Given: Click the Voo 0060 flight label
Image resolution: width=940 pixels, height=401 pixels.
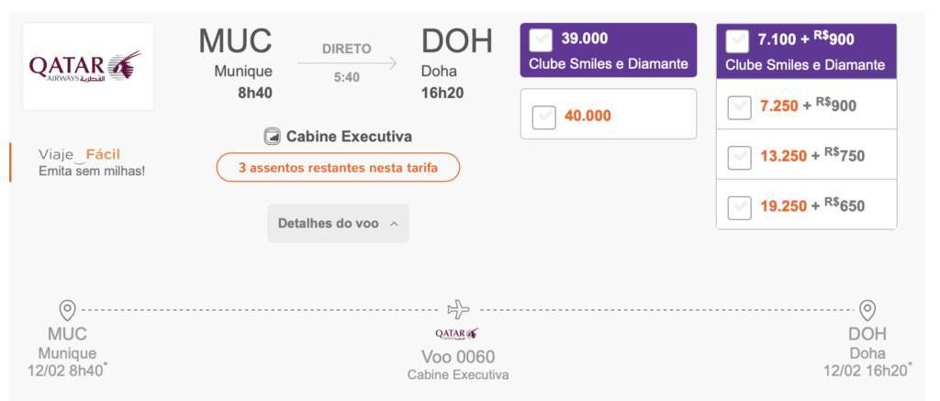Looking at the screenshot, I should tap(458, 357).
